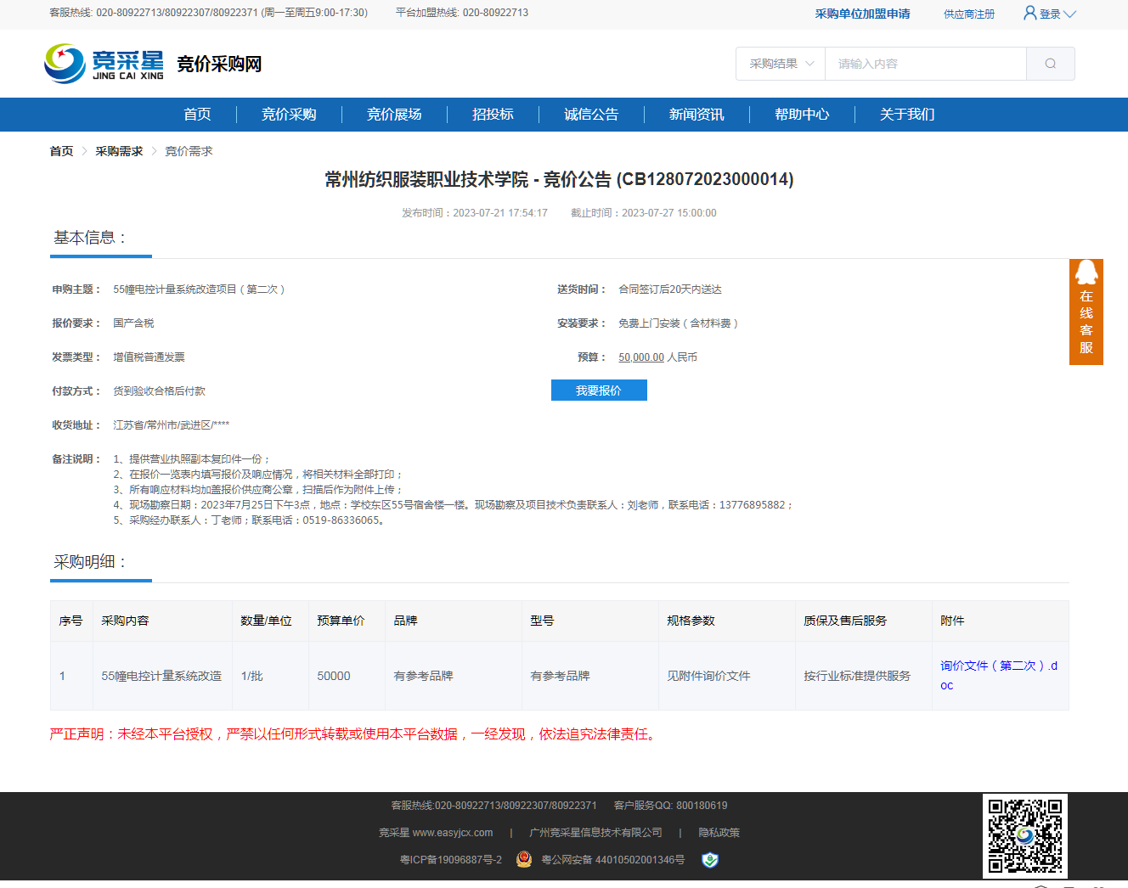This screenshot has width=1128, height=888.
Task: Expand the dropdown arrow next to 登录
Action: click(x=1069, y=14)
